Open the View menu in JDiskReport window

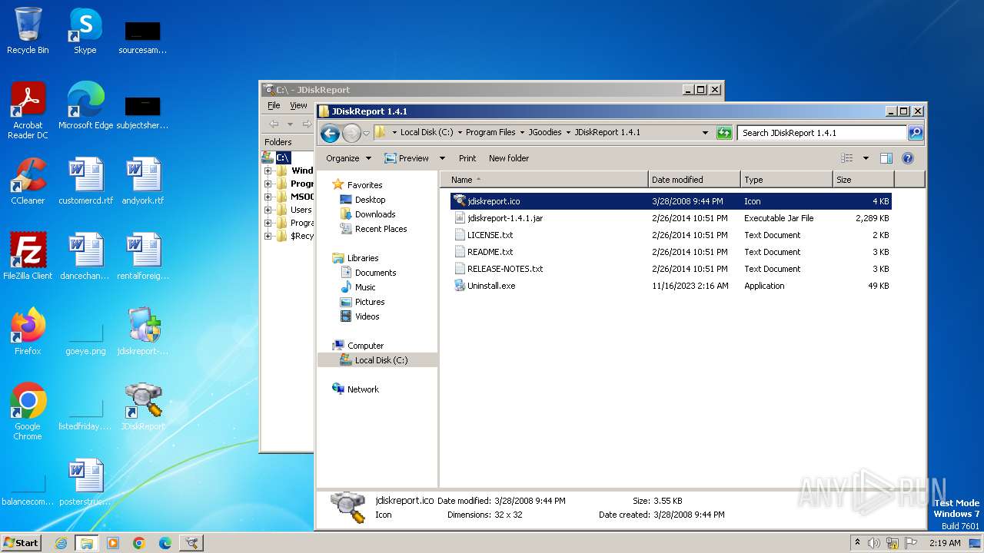(298, 105)
